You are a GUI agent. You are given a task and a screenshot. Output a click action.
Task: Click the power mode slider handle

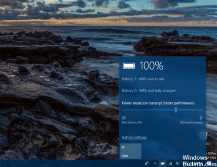pos(176,110)
